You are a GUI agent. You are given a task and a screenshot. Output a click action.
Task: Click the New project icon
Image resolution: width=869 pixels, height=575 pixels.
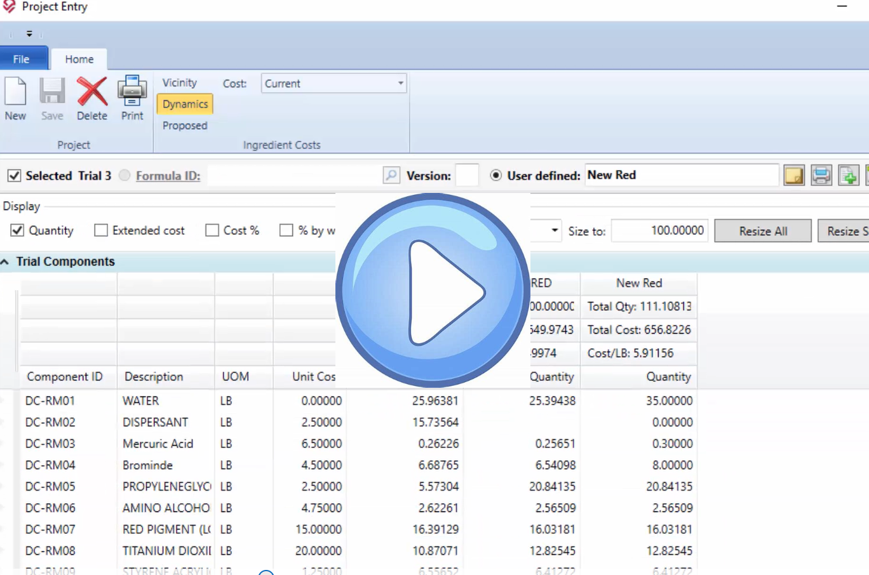pos(15,92)
